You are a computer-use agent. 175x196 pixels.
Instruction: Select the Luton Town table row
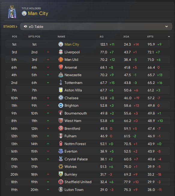pyautogui.click(x=88, y=190)
